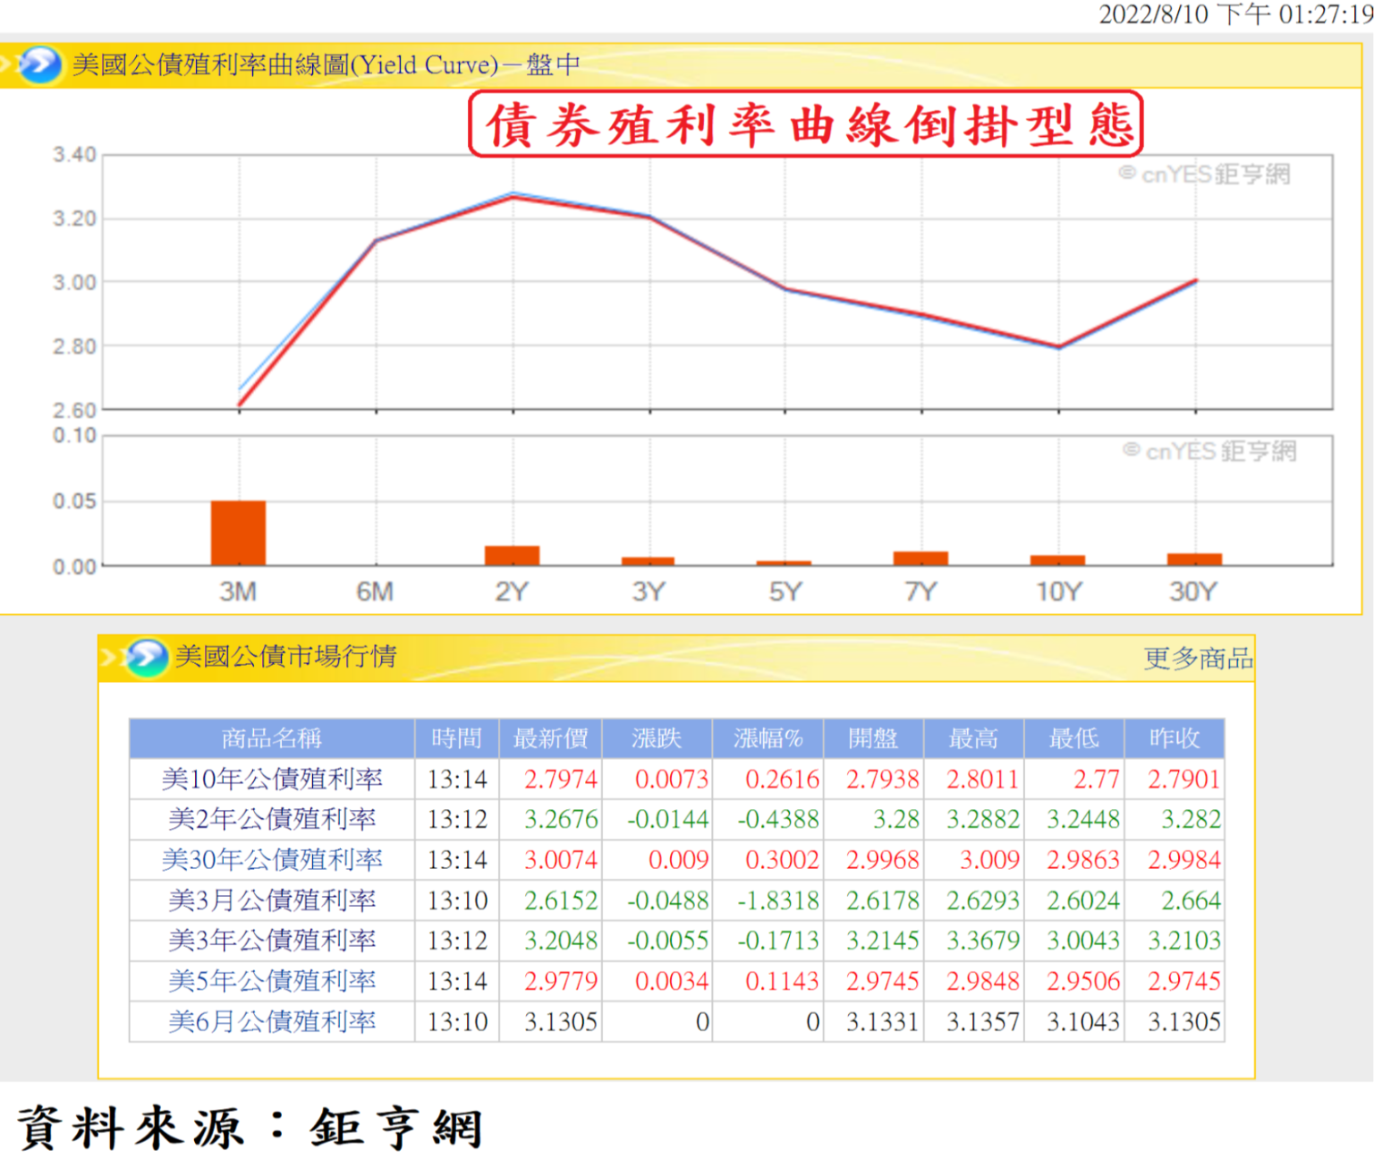Viewport: 1374px width, 1168px height.
Task: Open the 更多商品 link
Action: [1198, 659]
